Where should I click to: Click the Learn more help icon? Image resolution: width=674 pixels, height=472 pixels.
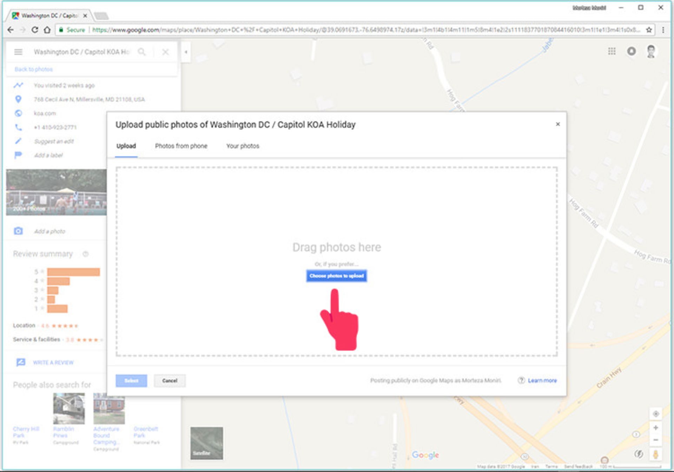521,380
